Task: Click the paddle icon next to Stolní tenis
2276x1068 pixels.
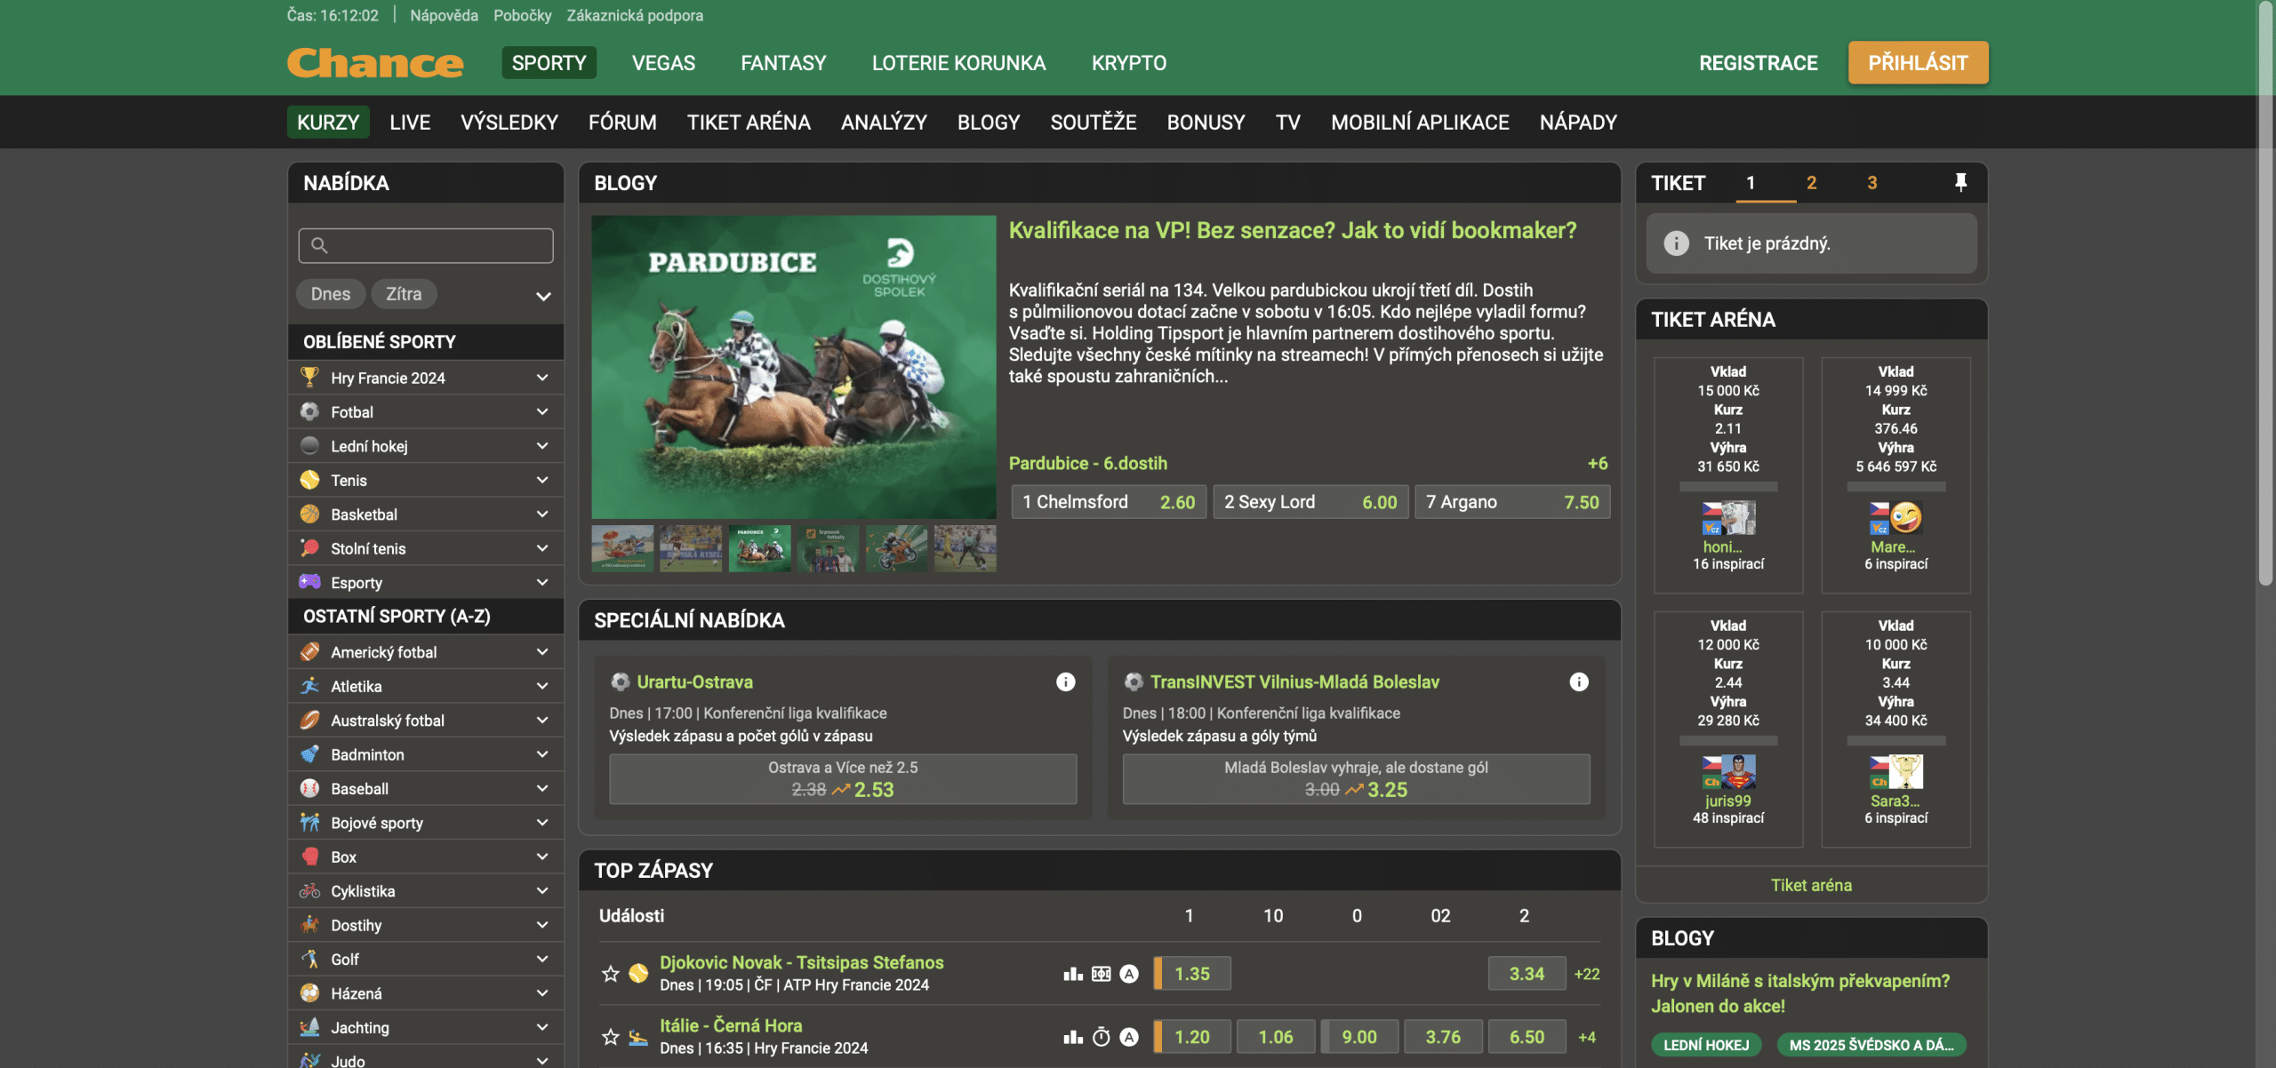Action: click(x=309, y=548)
